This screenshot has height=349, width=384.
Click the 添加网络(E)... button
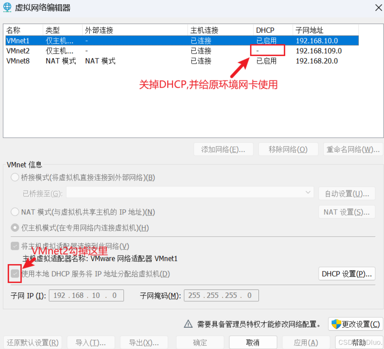pyautogui.click(x=223, y=149)
